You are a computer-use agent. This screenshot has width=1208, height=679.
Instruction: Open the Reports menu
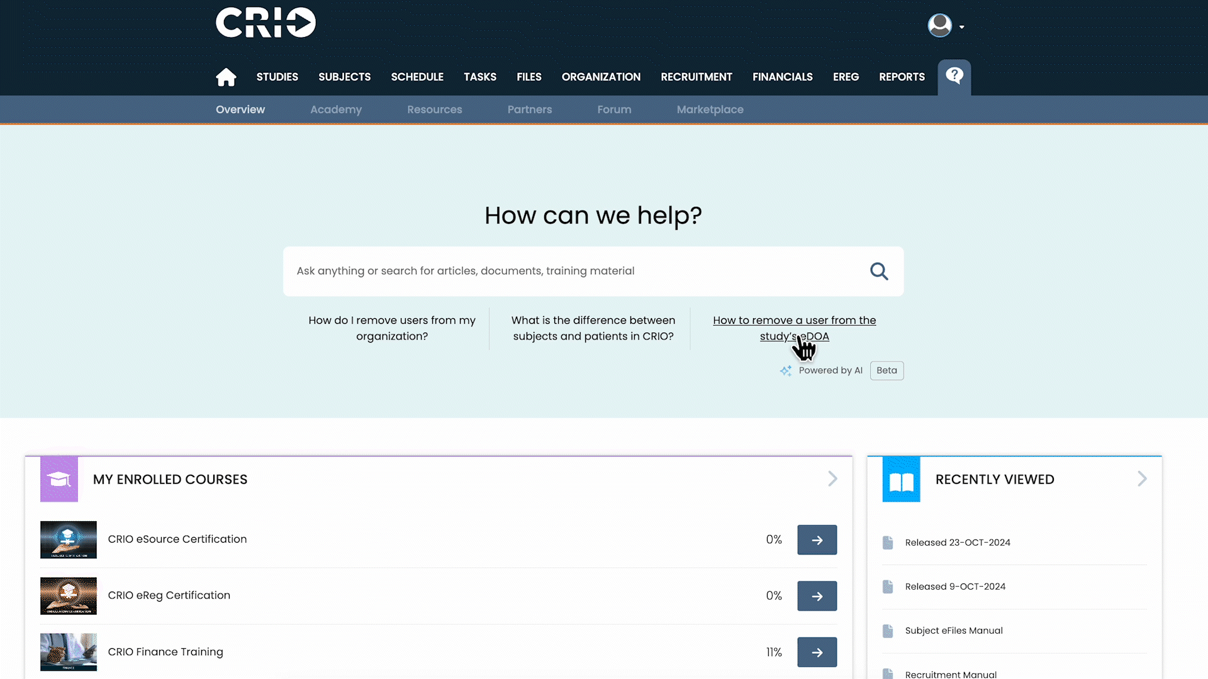click(902, 77)
